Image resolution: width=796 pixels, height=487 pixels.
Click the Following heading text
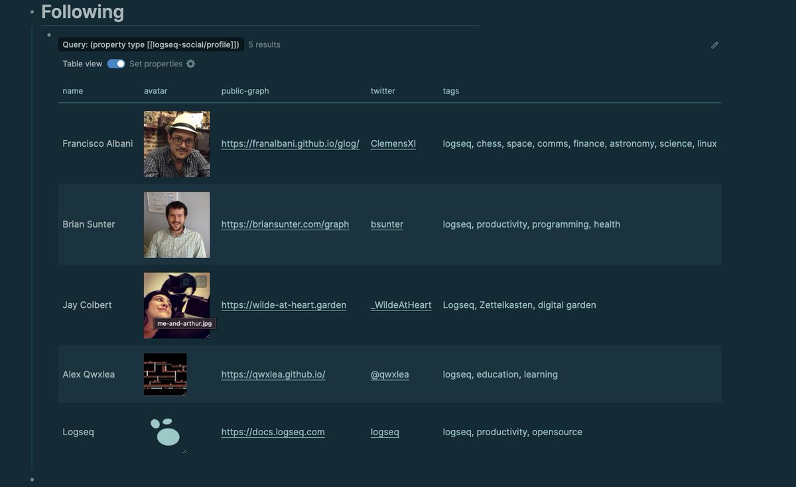click(82, 12)
